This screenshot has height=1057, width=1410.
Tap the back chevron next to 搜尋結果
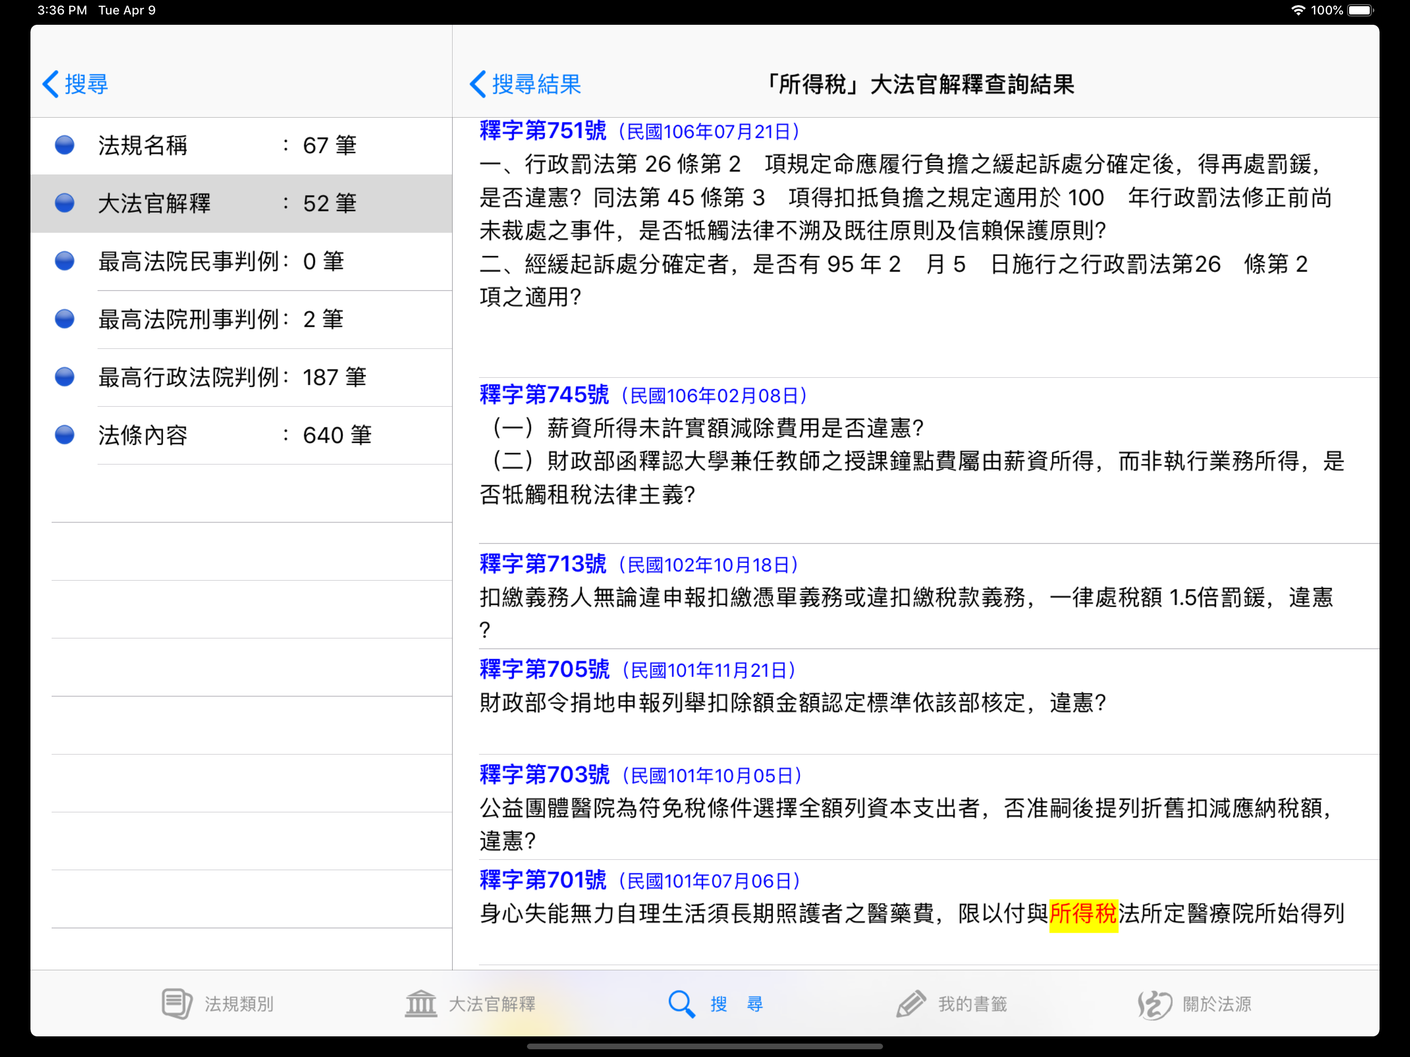click(x=478, y=84)
